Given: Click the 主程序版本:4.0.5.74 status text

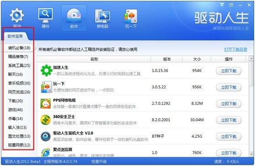Looking at the screenshot, I should [x=60, y=161].
